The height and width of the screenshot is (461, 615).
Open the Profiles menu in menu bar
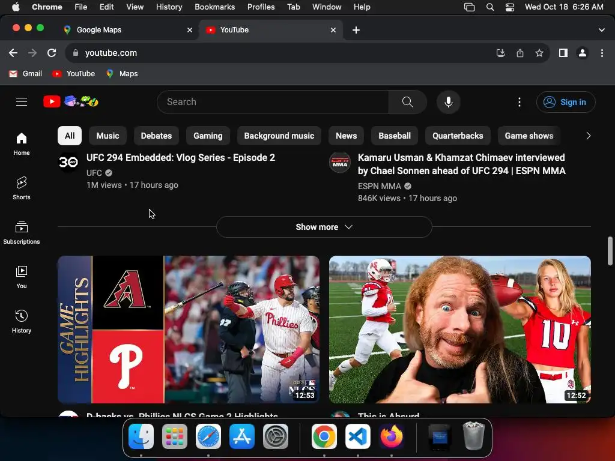point(261,7)
